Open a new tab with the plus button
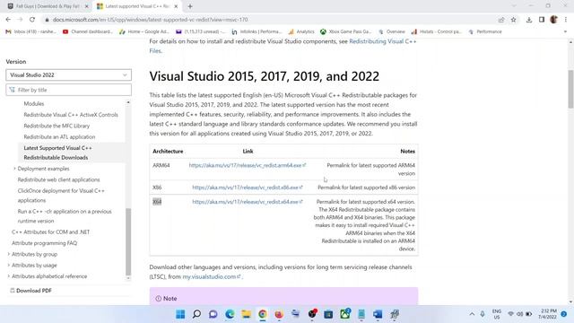The width and height of the screenshot is (574, 323). pyautogui.click(x=190, y=6)
